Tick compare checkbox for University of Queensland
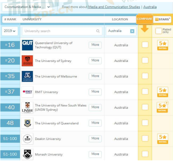Screen dimensions: 173x161 (x=145, y=123)
